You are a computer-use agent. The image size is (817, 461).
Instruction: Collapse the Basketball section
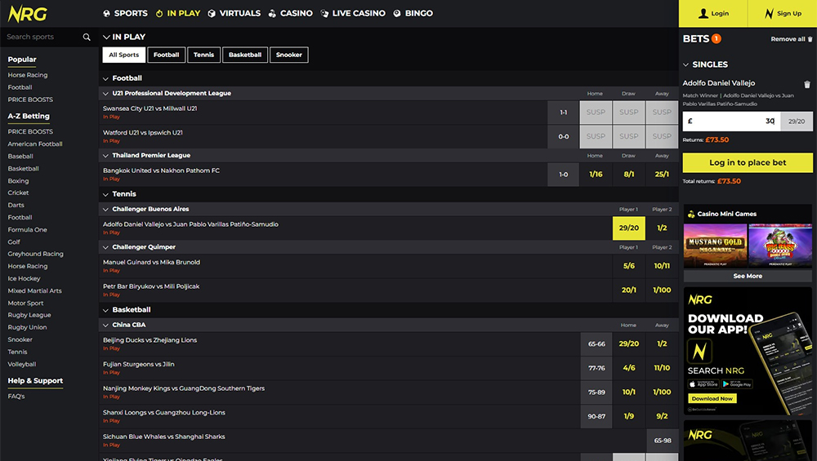point(105,310)
